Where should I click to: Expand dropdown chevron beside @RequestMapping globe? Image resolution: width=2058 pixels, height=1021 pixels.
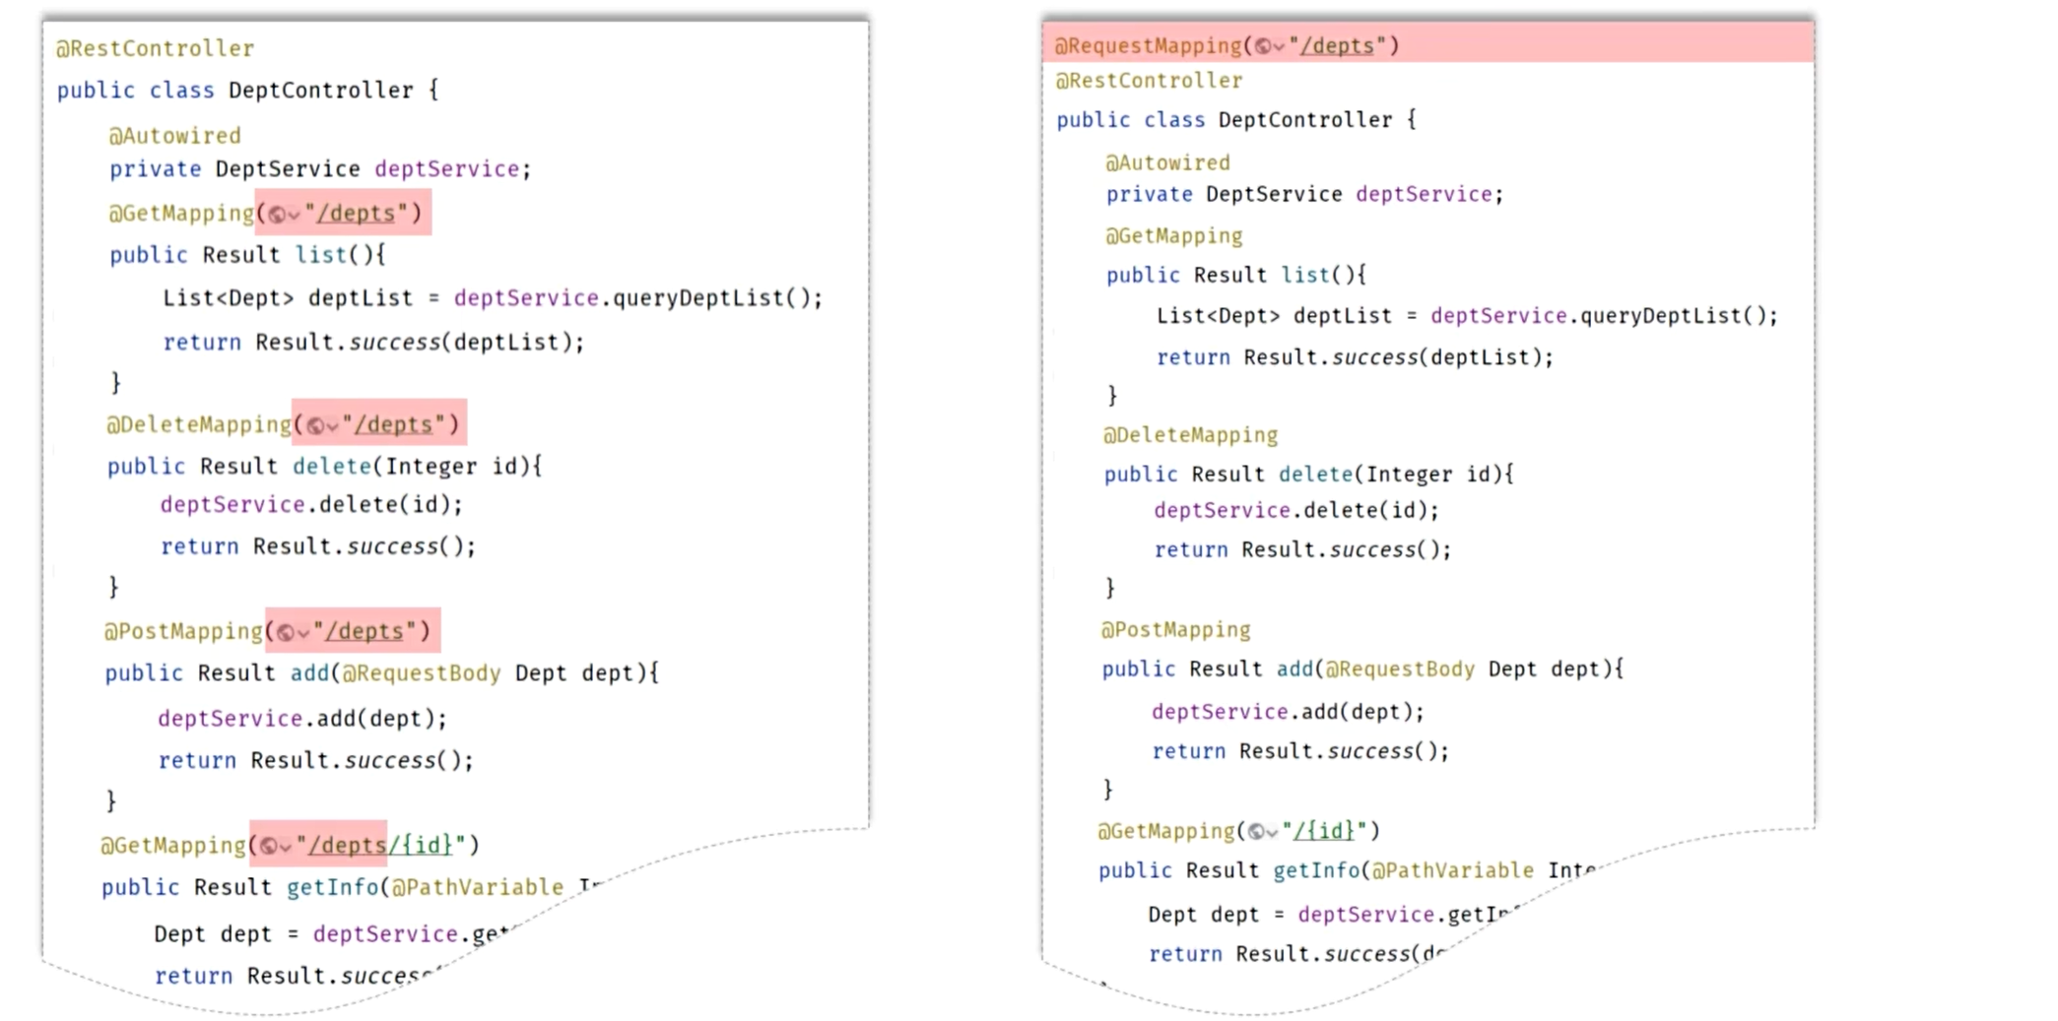point(1279,47)
